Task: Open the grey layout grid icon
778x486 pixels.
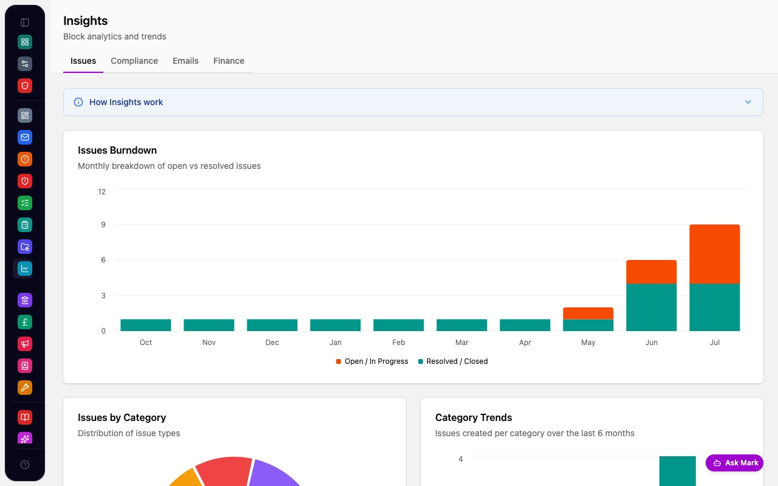Action: coord(25,115)
